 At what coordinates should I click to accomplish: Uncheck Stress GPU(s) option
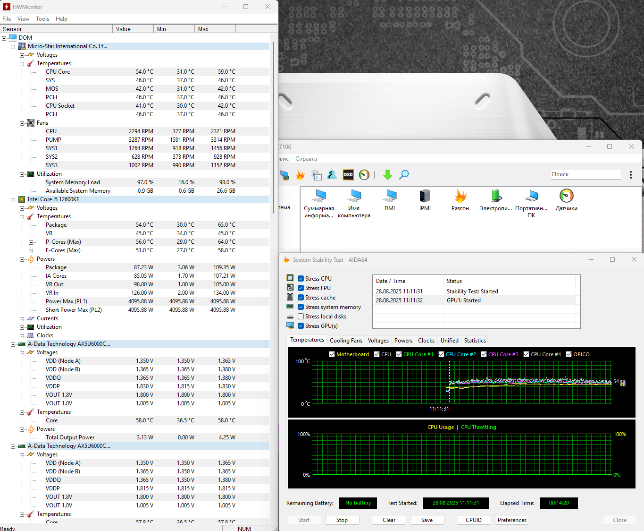(301, 326)
